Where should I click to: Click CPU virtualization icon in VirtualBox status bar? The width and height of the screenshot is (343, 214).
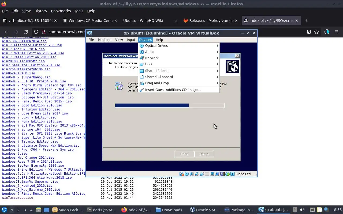coord(222,174)
